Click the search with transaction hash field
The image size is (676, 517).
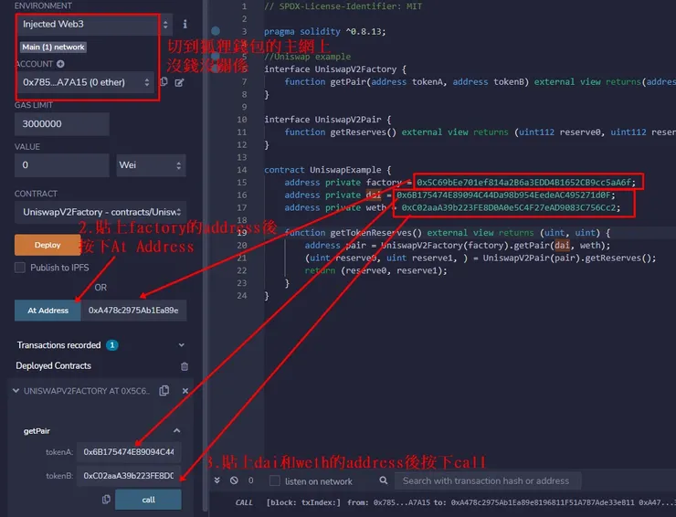pos(488,480)
